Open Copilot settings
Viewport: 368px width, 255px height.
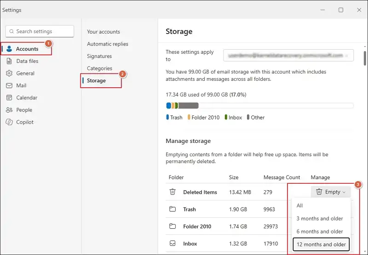(x=25, y=122)
